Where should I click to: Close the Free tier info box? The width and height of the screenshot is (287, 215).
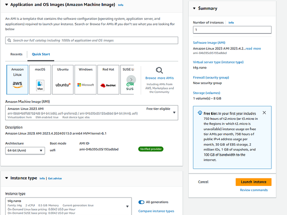[x=264, y=113]
